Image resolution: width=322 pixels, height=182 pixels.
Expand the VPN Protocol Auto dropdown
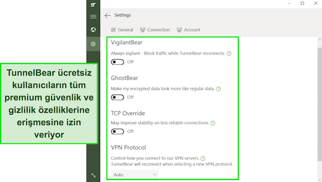[x=135, y=175]
